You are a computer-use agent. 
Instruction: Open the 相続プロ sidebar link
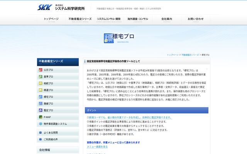coord(58,83)
